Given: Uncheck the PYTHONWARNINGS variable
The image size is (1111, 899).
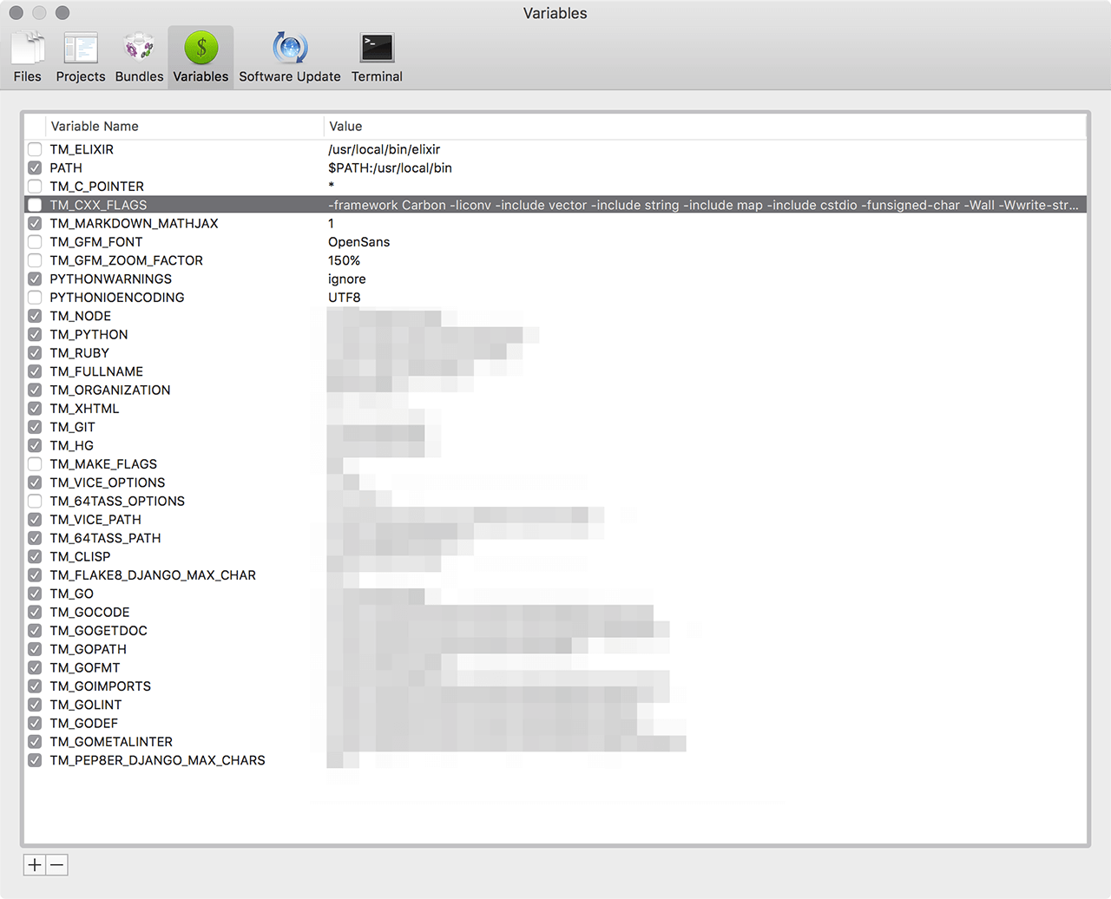Looking at the screenshot, I should coord(35,279).
